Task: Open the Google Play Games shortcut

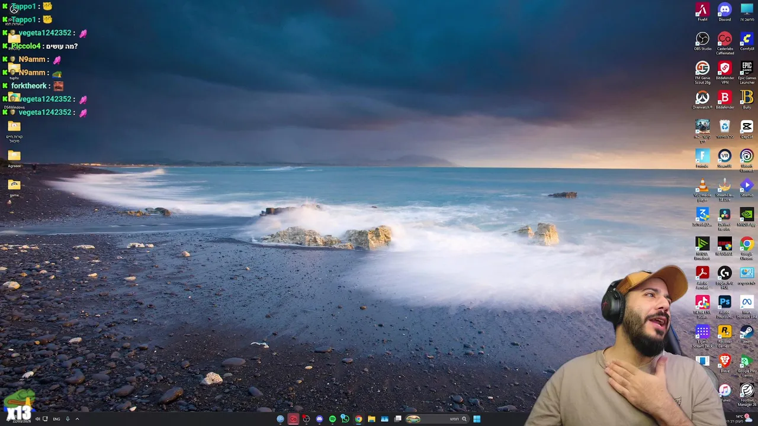Action: tap(747, 365)
